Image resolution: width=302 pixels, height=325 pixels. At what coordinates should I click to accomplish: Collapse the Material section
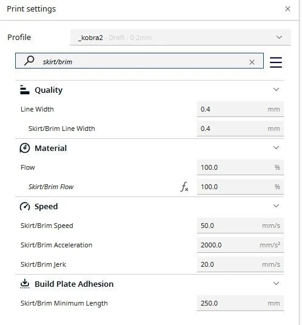(276, 148)
